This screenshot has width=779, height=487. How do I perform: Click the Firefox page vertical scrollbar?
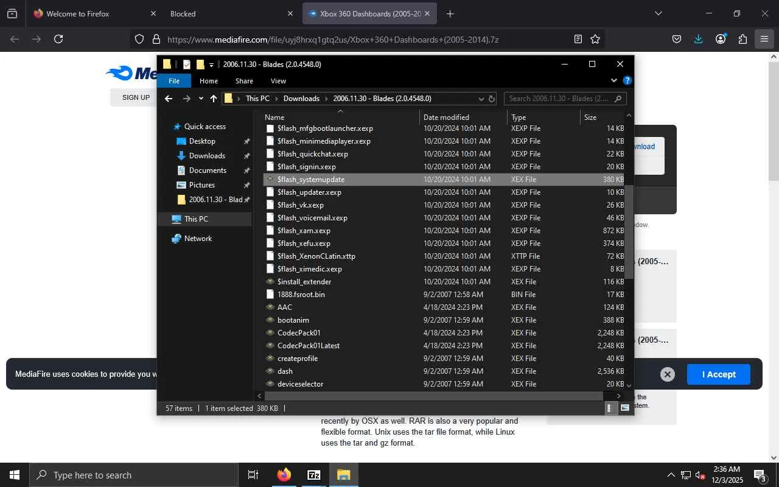coord(774,120)
